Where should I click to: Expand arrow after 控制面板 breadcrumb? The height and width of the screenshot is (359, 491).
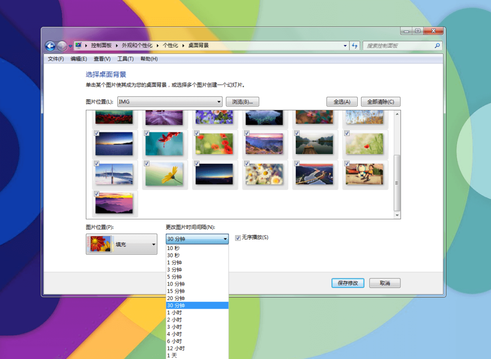click(x=117, y=46)
